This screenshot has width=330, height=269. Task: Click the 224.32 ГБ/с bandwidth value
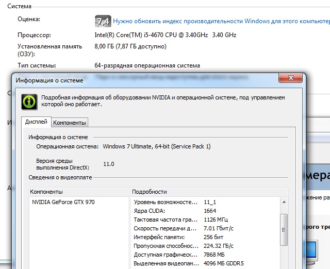click(x=219, y=246)
